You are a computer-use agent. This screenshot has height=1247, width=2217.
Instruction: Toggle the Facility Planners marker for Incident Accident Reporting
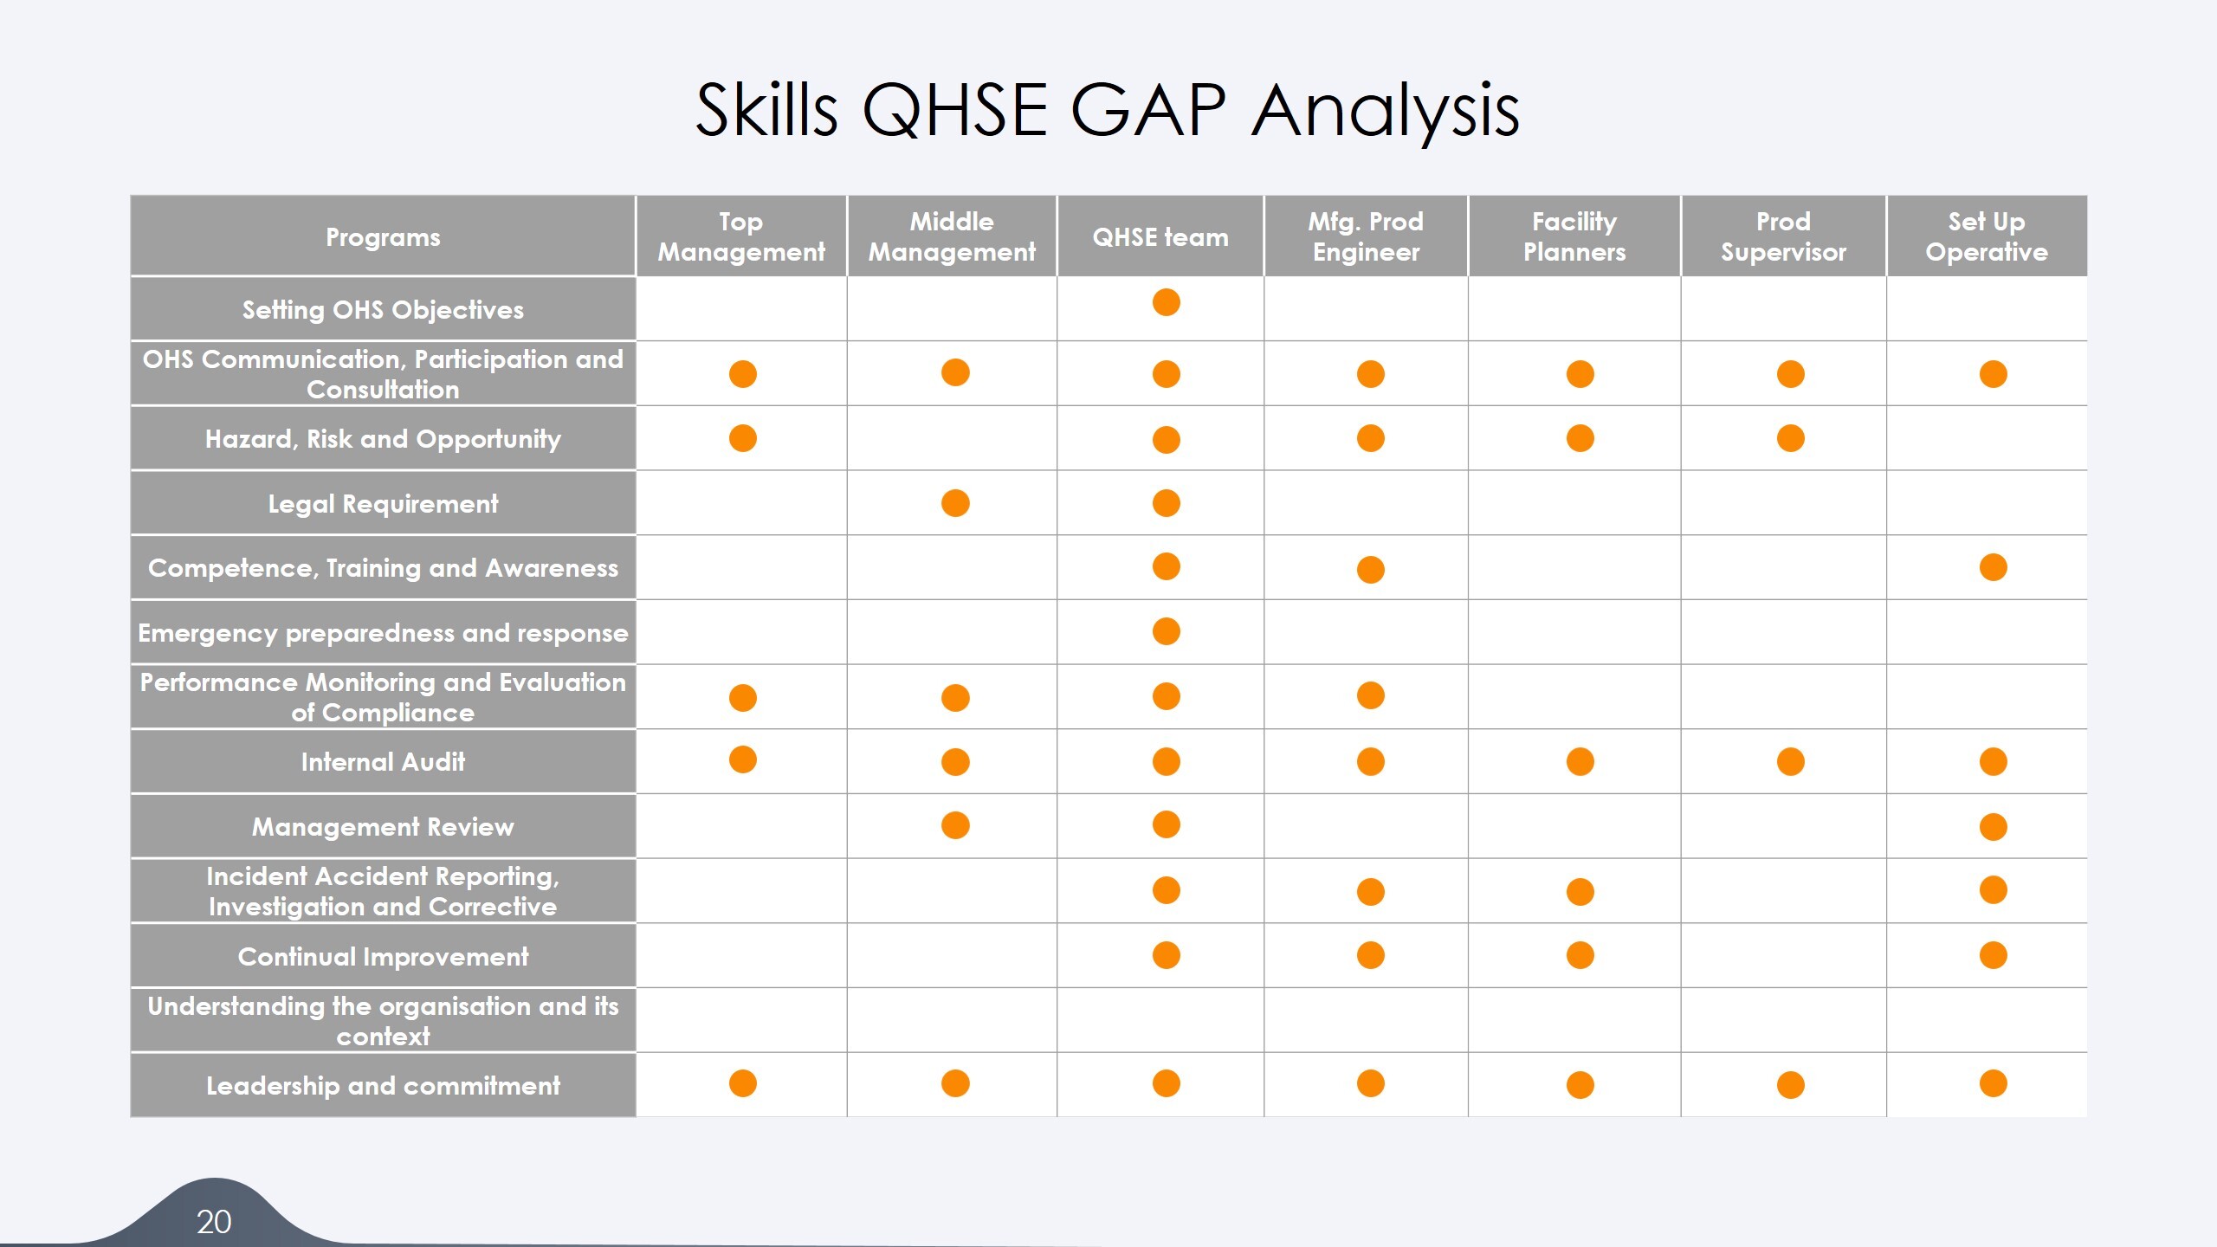tap(1580, 890)
